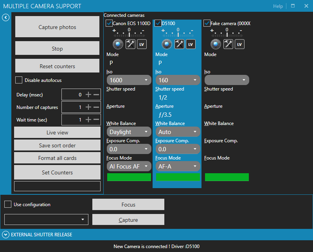Collapse the left panel using the circular chevron
This screenshot has width=313, height=252.
[5, 18]
